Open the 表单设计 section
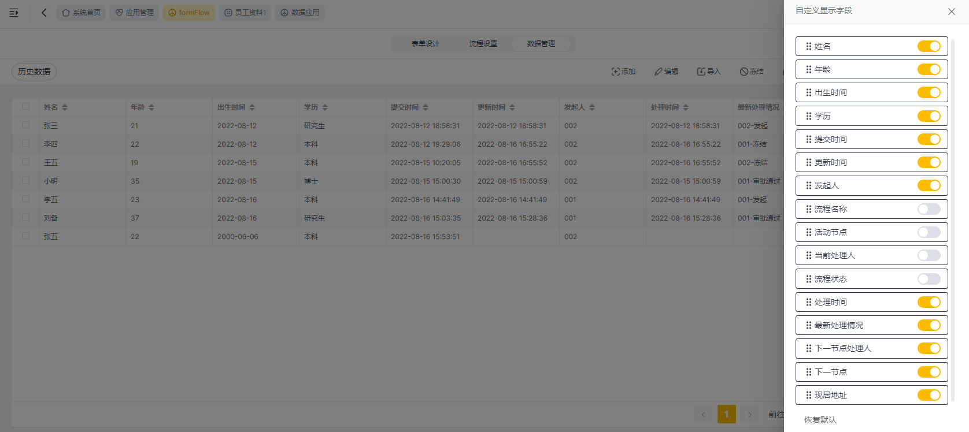969x432 pixels. point(426,44)
